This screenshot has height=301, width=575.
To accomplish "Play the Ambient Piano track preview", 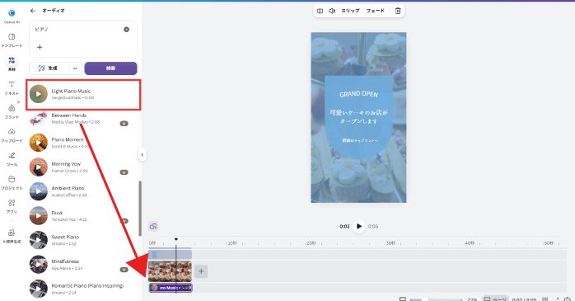I will (39, 191).
